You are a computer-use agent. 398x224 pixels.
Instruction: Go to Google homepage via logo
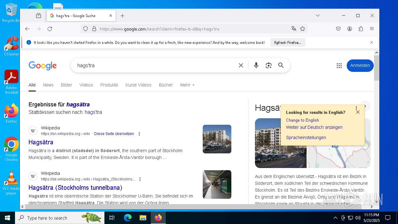click(43, 66)
